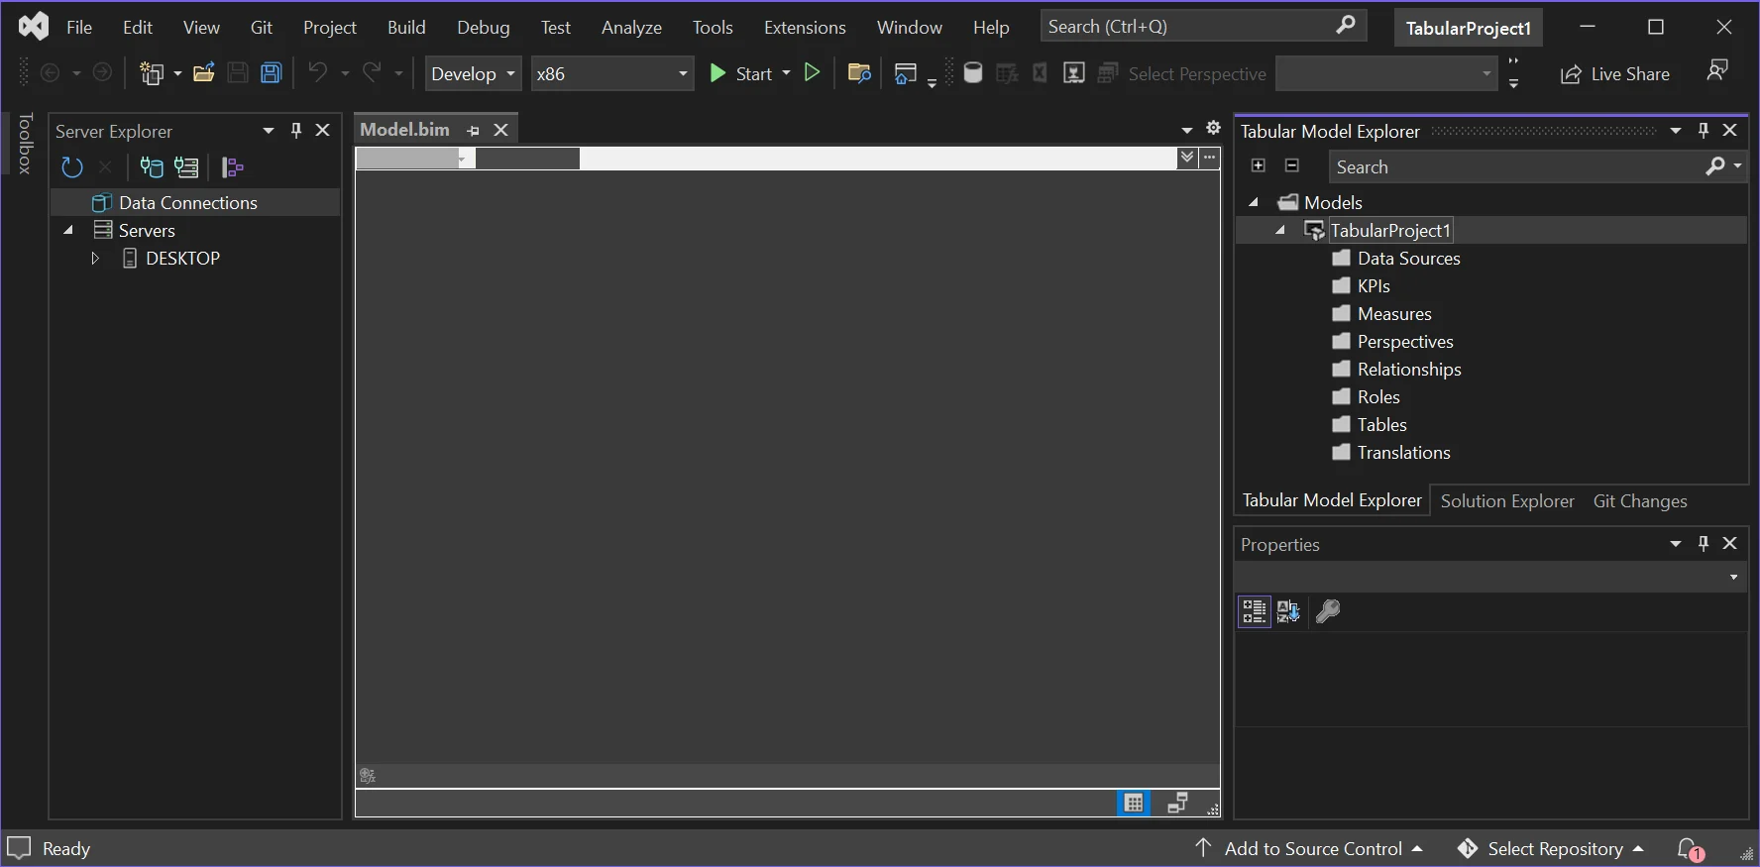Screen dimensions: 1760x867
Task: Open the document tabs overflow list dropdown
Action: [1186, 130]
